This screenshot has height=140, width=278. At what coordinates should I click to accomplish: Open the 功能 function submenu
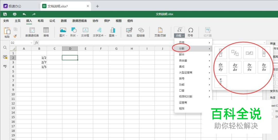click(x=193, y=85)
